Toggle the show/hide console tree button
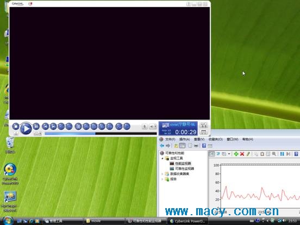 182,146
